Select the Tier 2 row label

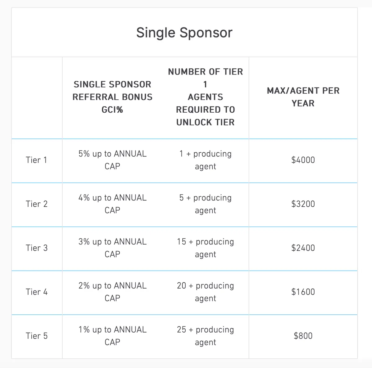tap(37, 204)
